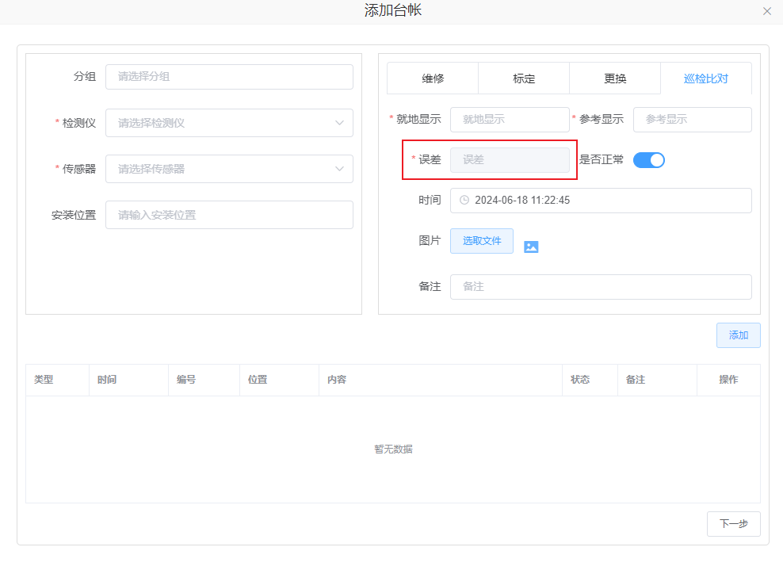Click the 就地显示 input box
Screen dimensions: 783x570
click(509, 120)
